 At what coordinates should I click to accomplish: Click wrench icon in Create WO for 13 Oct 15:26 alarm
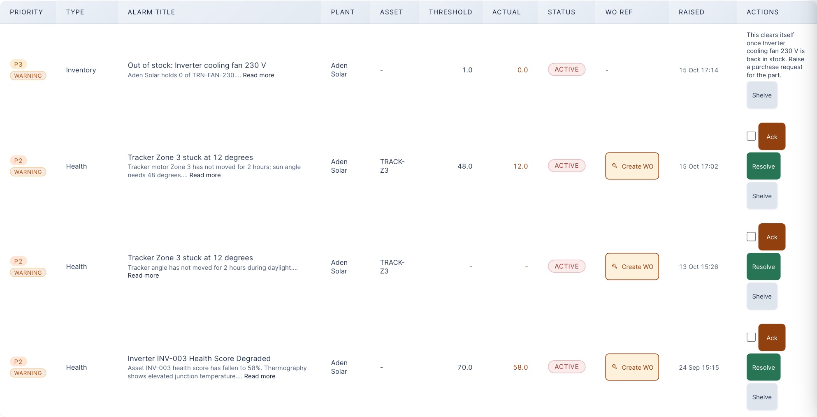(x=614, y=266)
